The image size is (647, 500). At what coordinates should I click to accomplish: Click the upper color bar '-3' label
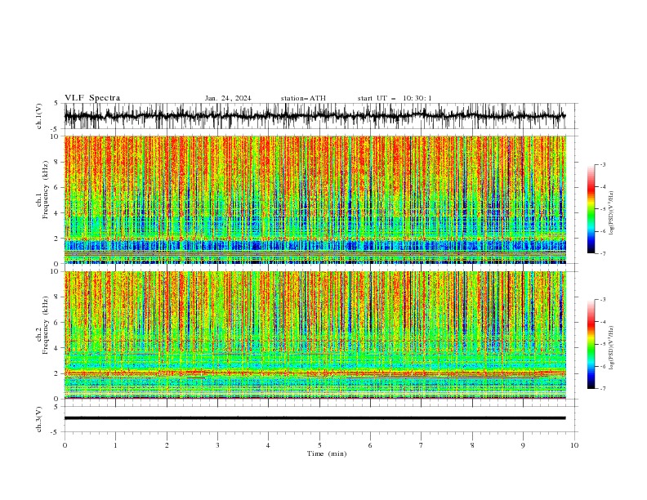coord(602,164)
